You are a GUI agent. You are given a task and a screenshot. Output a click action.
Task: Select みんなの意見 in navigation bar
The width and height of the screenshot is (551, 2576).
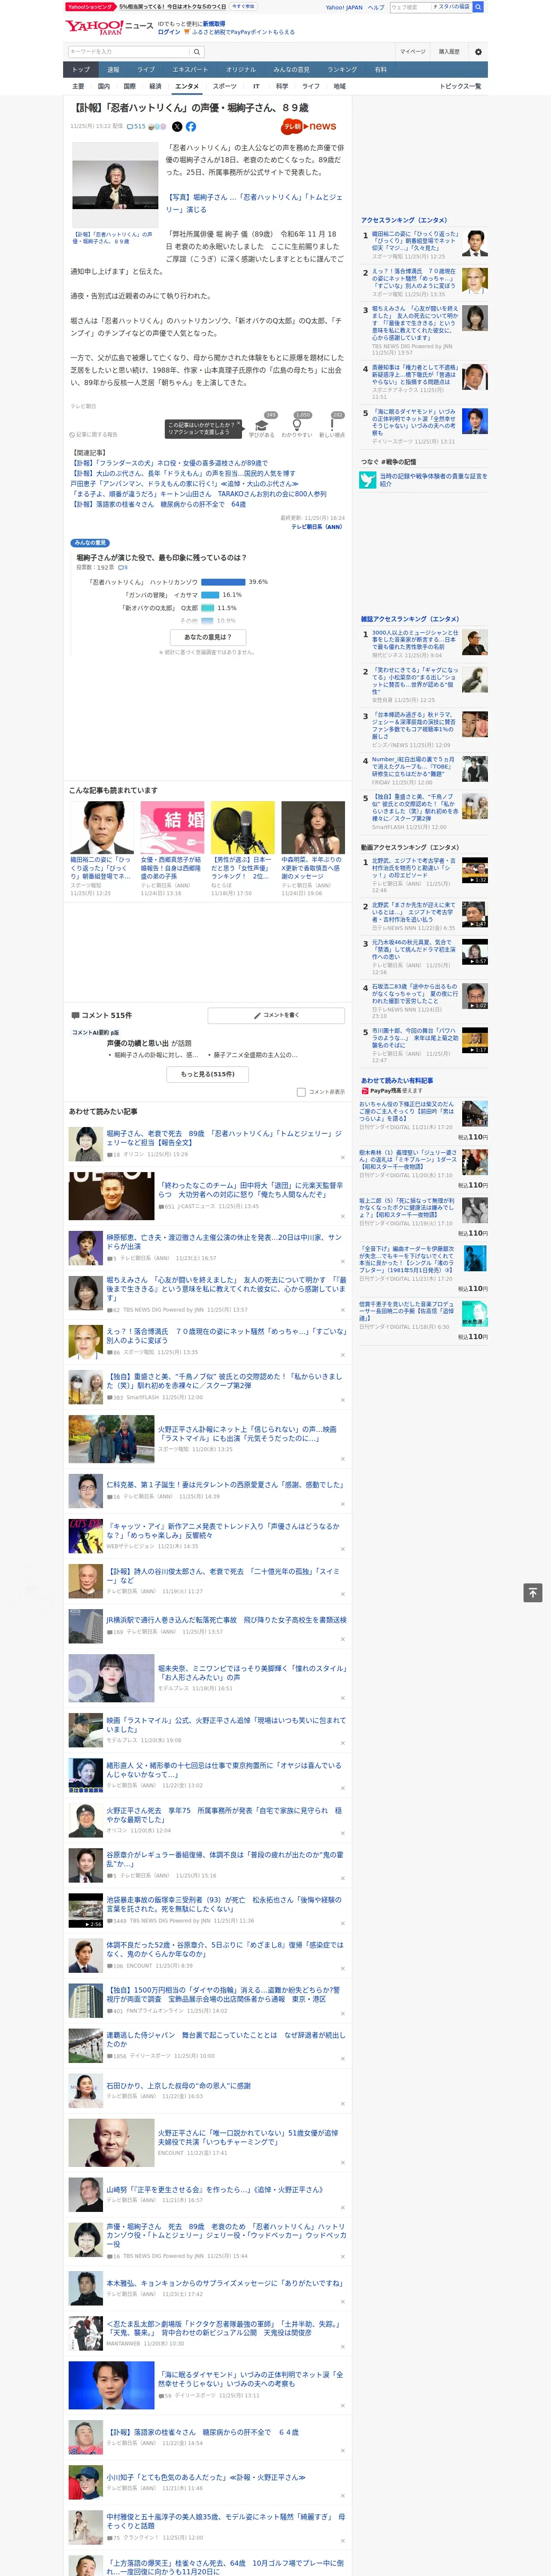click(291, 69)
